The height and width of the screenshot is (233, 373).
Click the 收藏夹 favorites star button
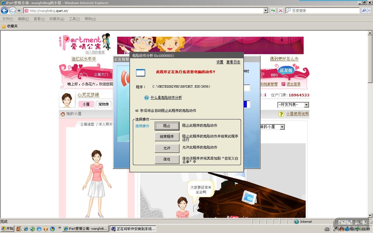tap(10, 26)
